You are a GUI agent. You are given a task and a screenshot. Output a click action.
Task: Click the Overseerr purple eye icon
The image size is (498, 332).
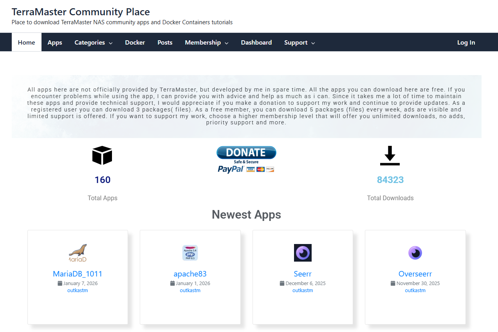tap(415, 253)
